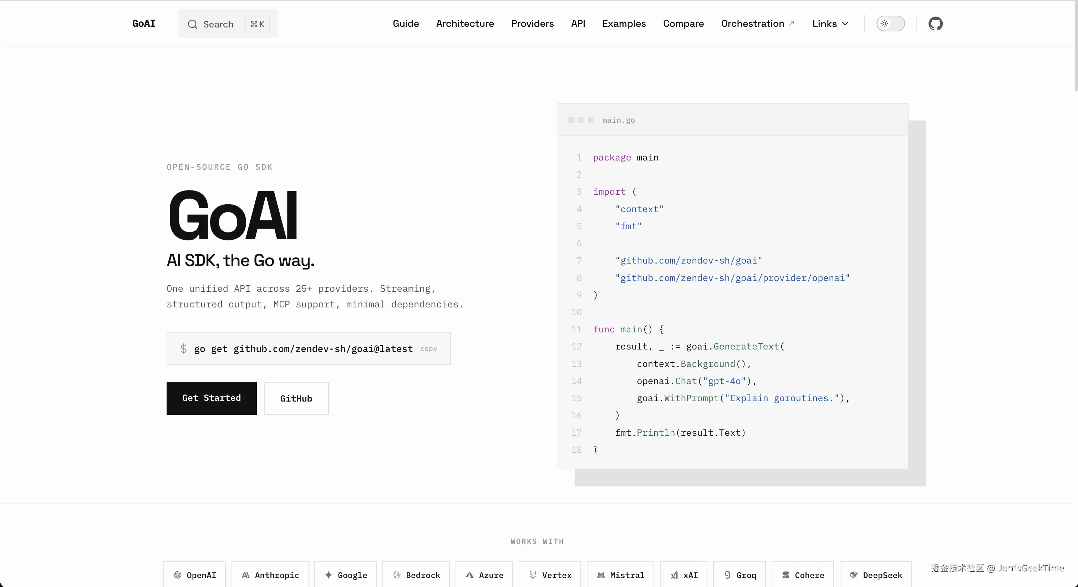Click the DeepSeek logo icon
The height and width of the screenshot is (587, 1078).
(x=854, y=575)
